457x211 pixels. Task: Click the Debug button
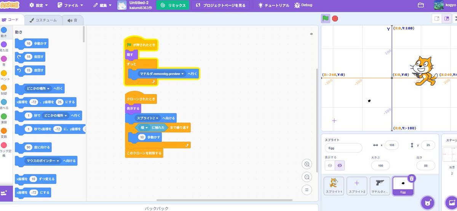[303, 5]
